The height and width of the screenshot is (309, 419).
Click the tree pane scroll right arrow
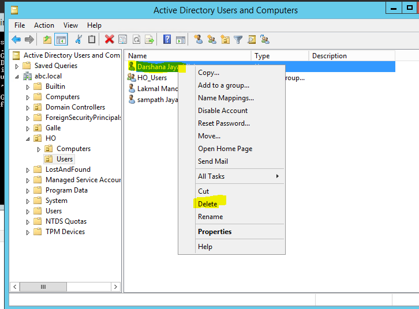point(115,287)
